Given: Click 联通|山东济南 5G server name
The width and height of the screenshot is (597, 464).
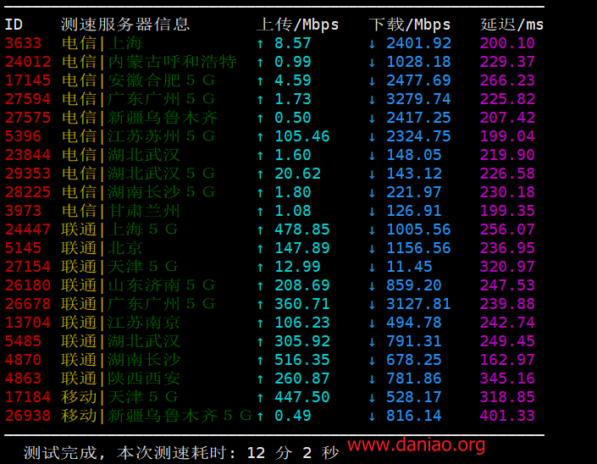Looking at the screenshot, I should point(138,285).
